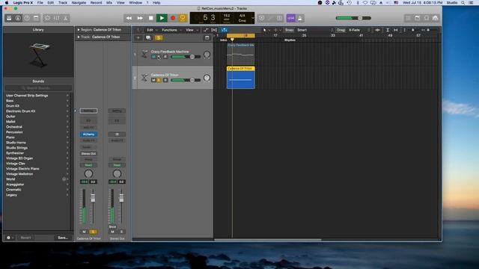
Task: Toggle the purple Count-in button
Action: pyautogui.click(x=291, y=18)
